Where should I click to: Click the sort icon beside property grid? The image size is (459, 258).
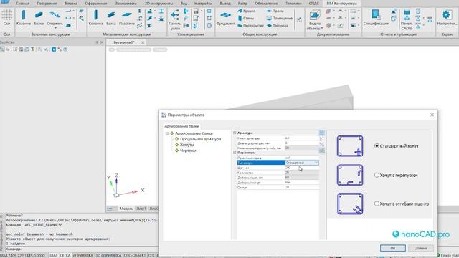[x=322, y=138]
